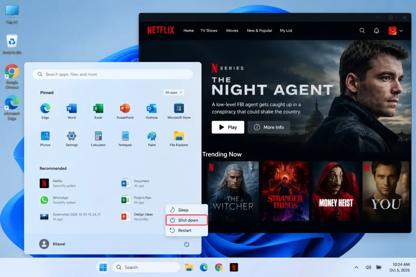Viewport: 416px width, 277px height.
Task: Open My List in Netflix
Action: [x=286, y=30]
